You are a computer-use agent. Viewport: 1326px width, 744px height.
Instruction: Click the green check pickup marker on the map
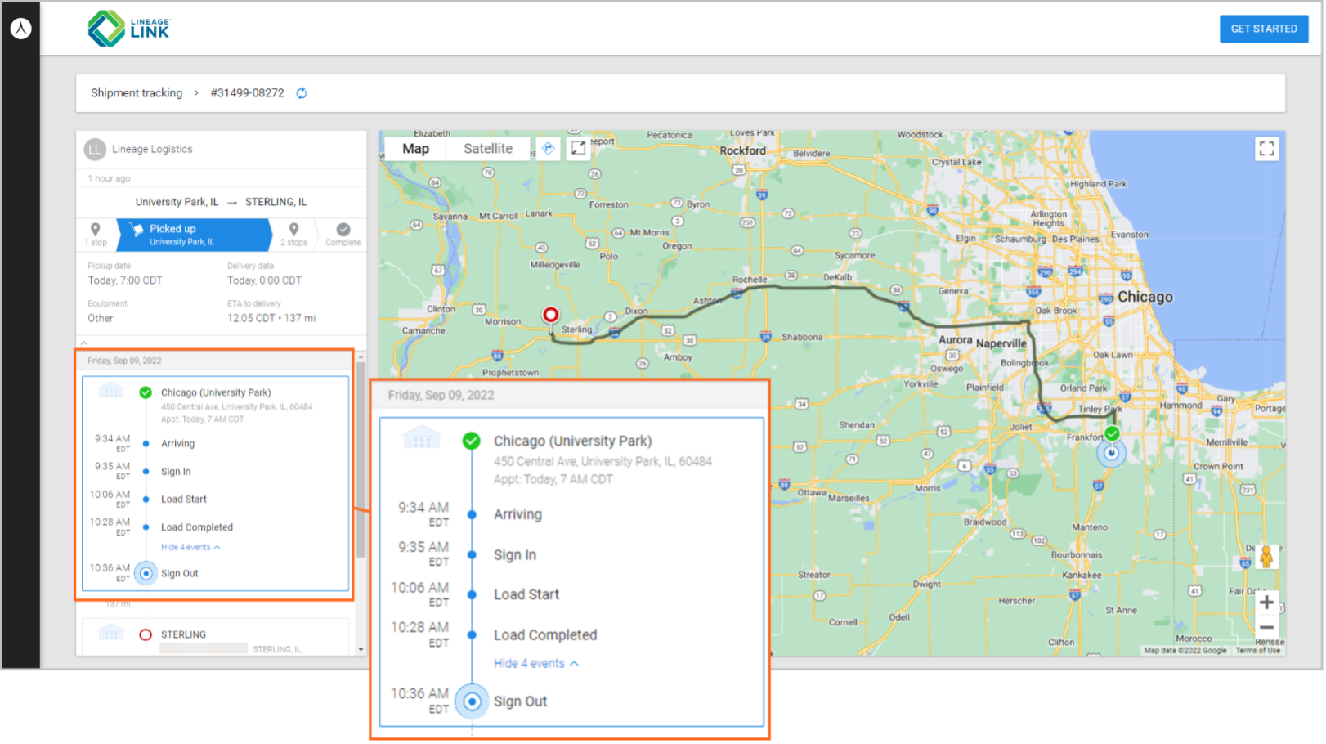pos(1112,433)
